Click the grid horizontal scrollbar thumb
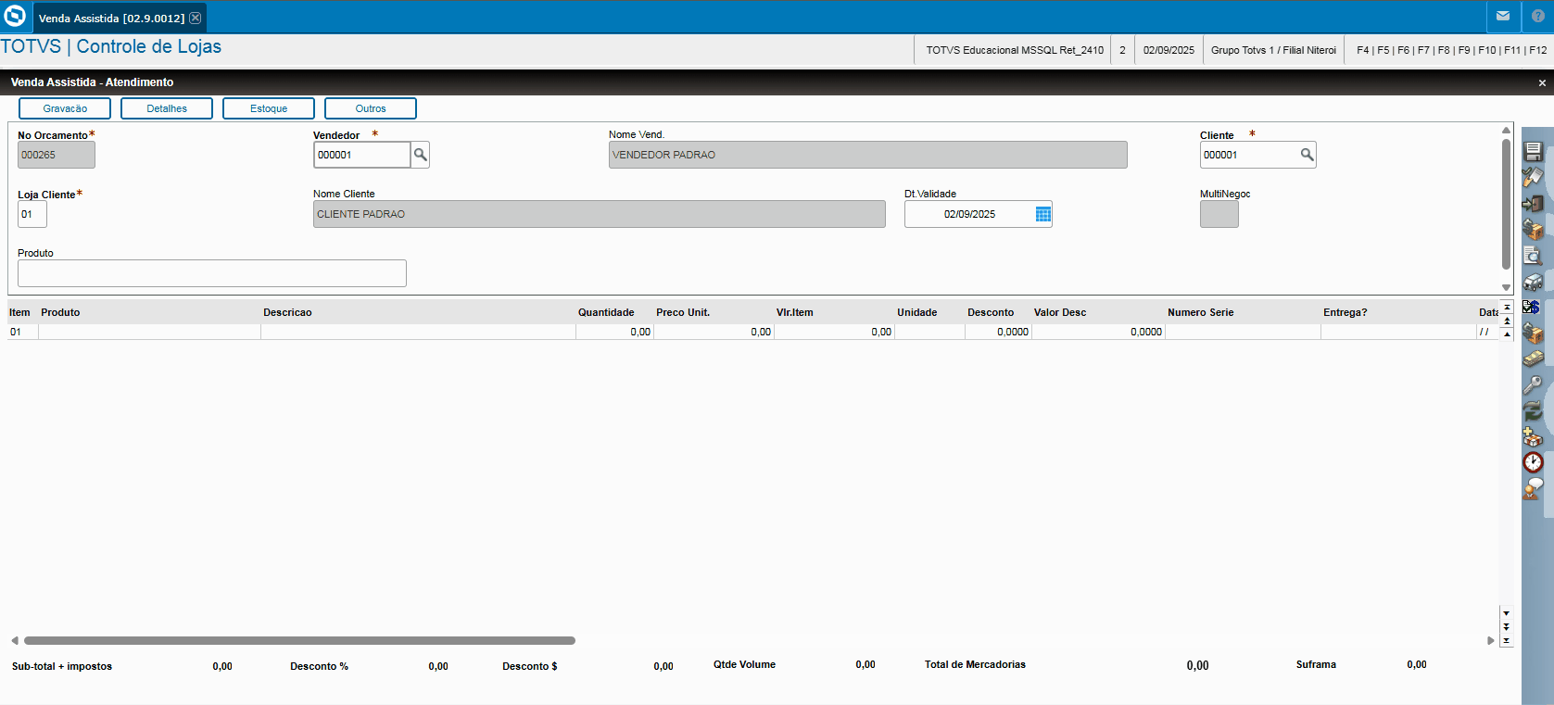 coord(299,640)
